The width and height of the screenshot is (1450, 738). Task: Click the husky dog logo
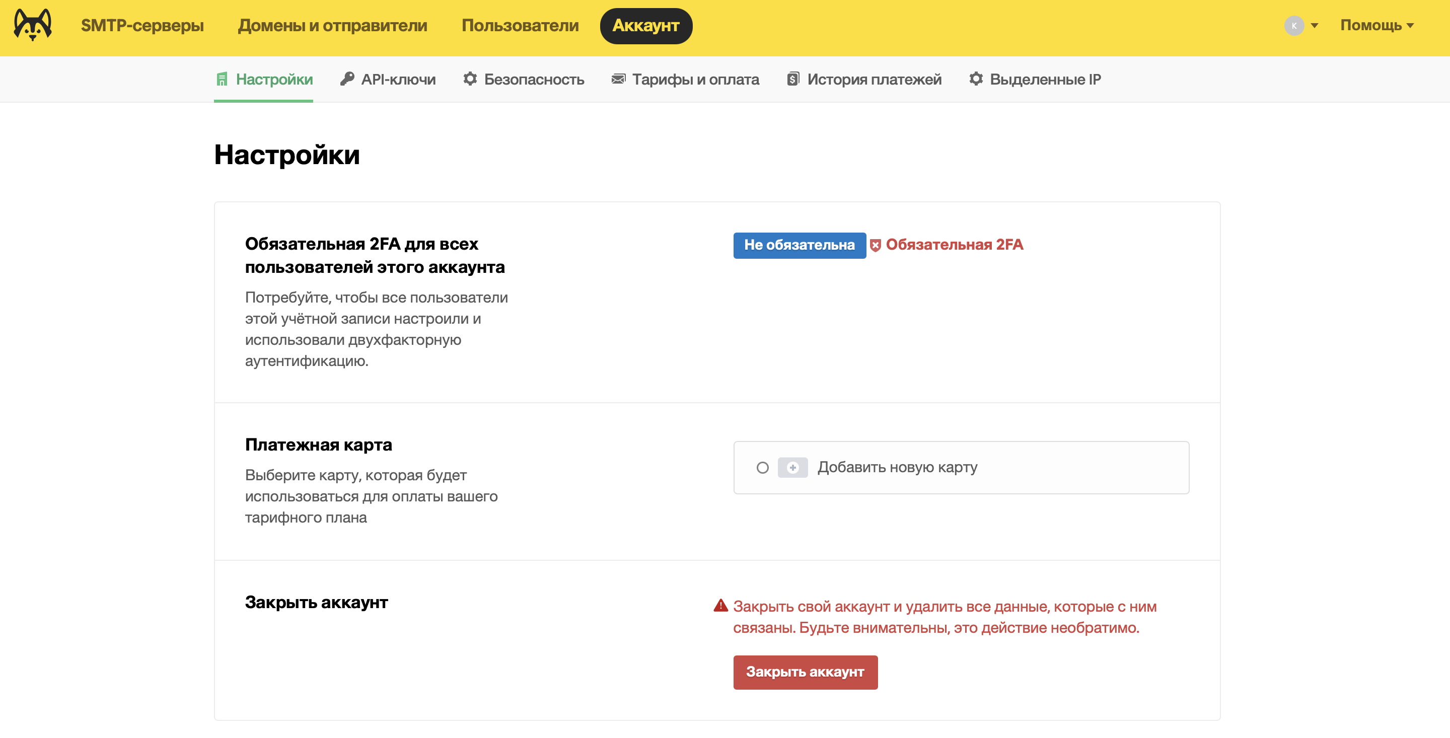pos(33,25)
